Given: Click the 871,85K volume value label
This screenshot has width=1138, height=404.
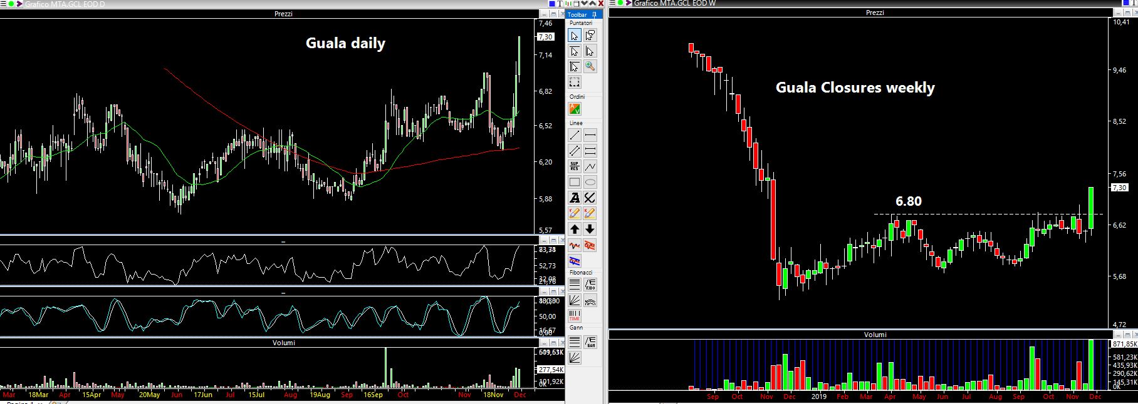Looking at the screenshot, I should (1124, 345).
